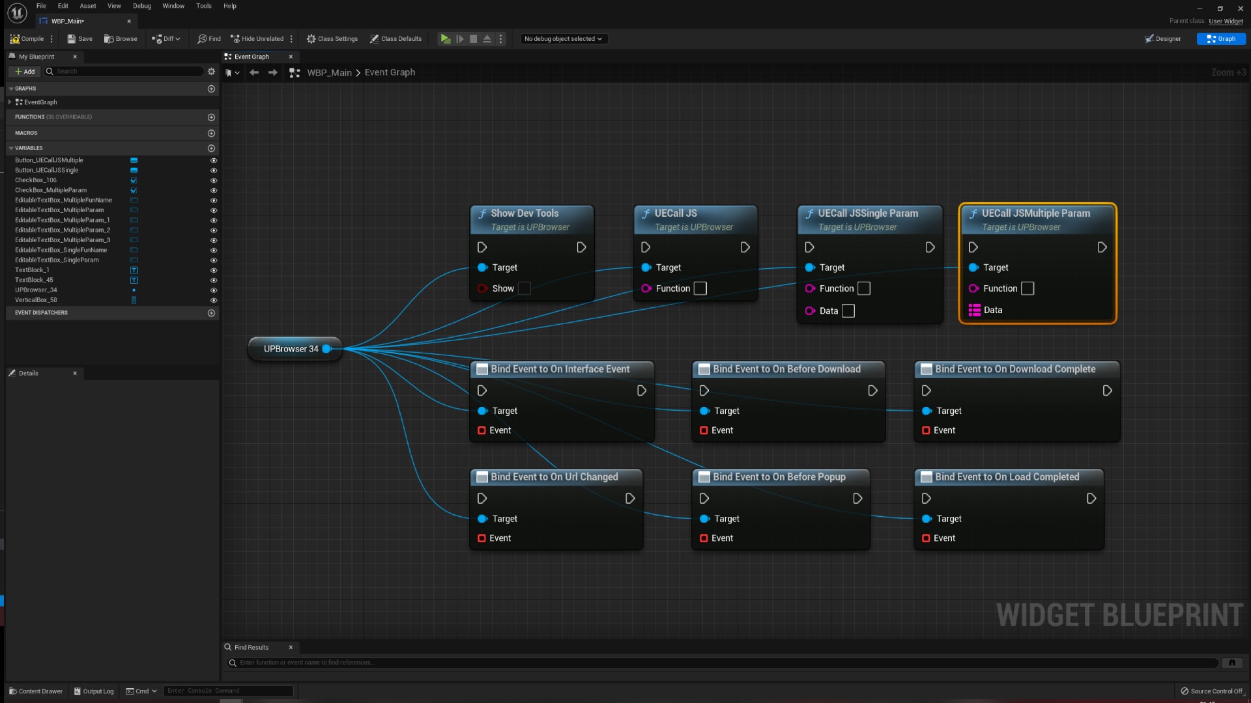Open the Window menu
The image size is (1251, 703).
[173, 6]
